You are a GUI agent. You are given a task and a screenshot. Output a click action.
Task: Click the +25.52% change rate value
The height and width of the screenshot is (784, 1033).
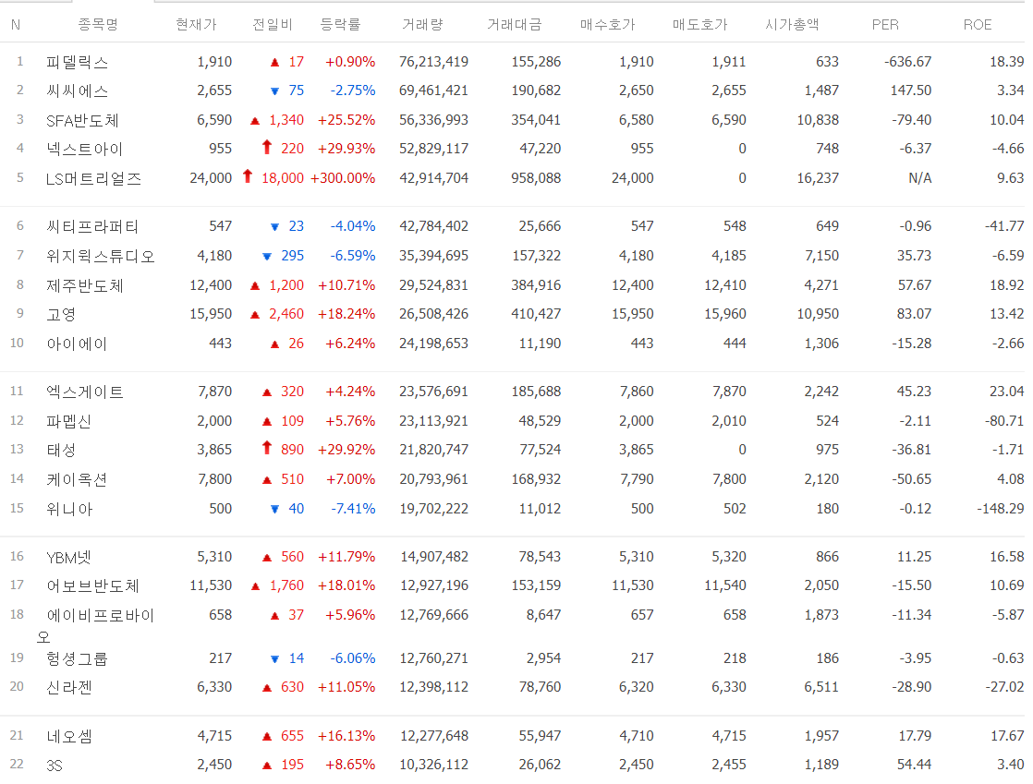pyautogui.click(x=346, y=120)
